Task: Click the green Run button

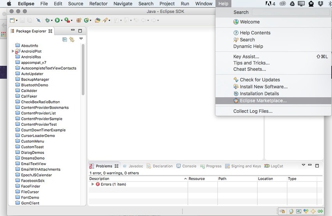Action: (x=57, y=20)
